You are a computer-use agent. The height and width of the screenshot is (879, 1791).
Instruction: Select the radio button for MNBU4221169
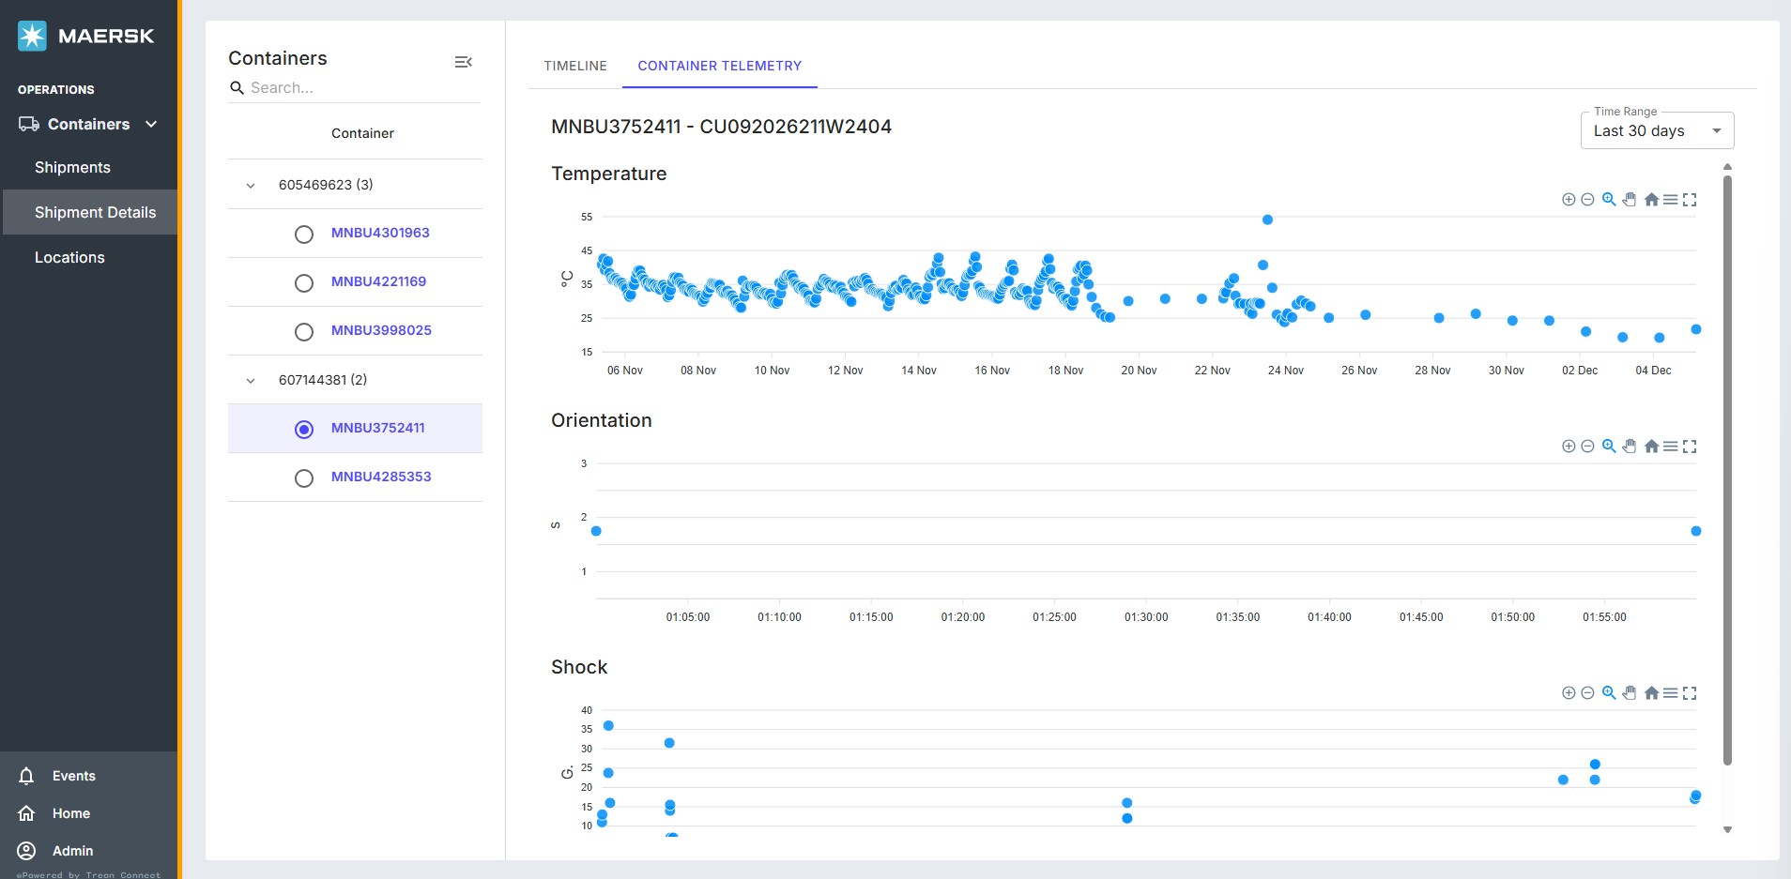click(x=304, y=283)
